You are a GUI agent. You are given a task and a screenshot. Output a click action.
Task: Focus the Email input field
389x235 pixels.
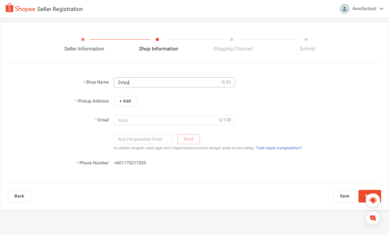pyautogui.click(x=166, y=120)
